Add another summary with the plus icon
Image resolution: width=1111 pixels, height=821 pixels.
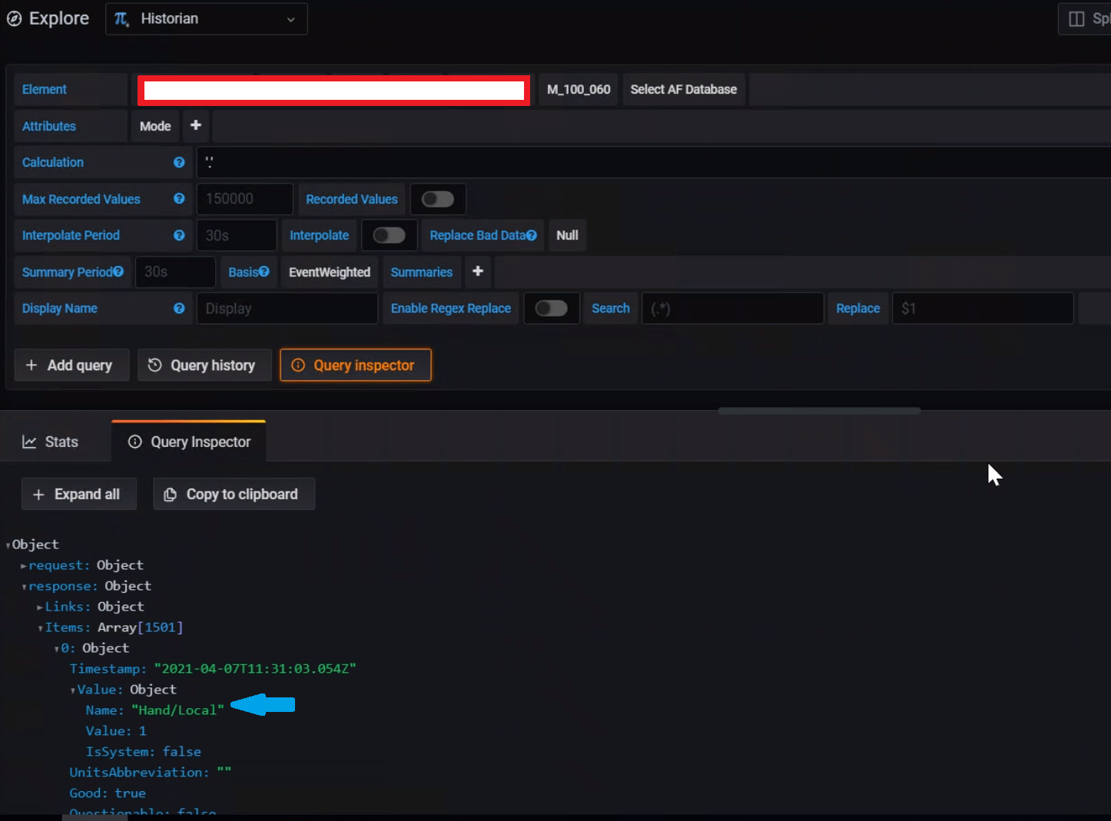tap(477, 272)
